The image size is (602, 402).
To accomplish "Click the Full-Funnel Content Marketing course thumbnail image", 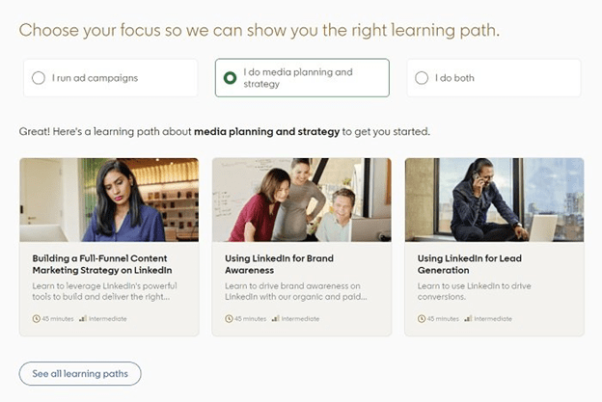I will tap(109, 200).
